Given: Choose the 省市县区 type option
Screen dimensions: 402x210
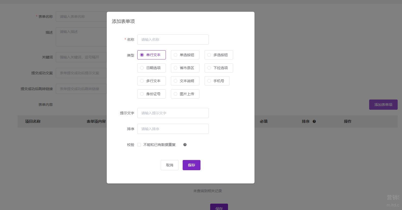Looking at the screenshot, I should [x=185, y=68].
